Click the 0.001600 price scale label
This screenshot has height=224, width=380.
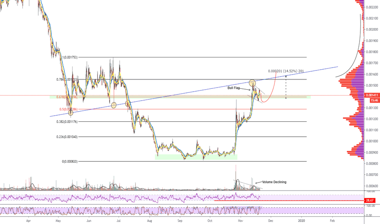point(372,75)
